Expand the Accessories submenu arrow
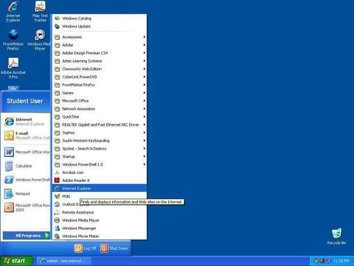 [x=144, y=37]
